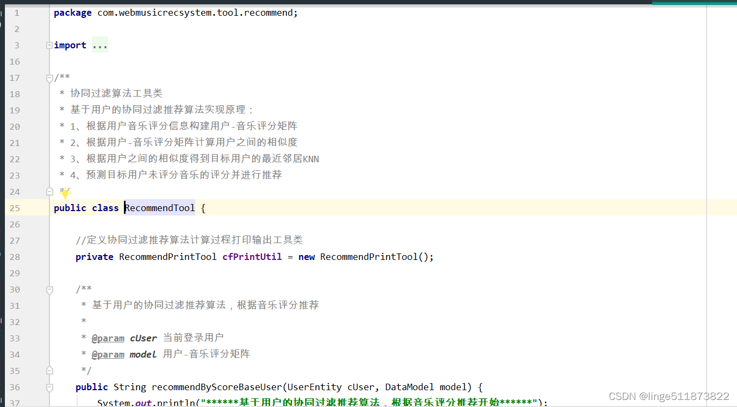Click the cUser name in the Javadoc
The height and width of the screenshot is (407, 737).
click(143, 338)
